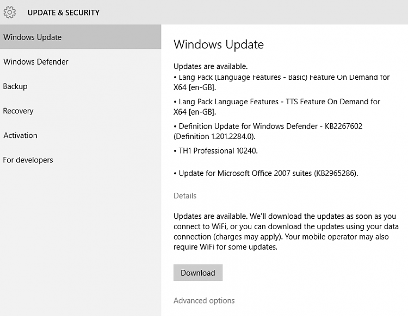Go to the Backup settings page
408x316 pixels.
coord(15,86)
